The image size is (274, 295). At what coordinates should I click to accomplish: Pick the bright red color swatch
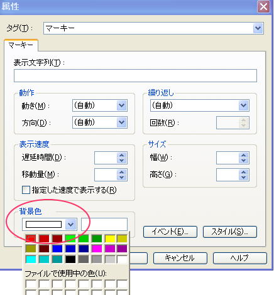tap(31, 239)
